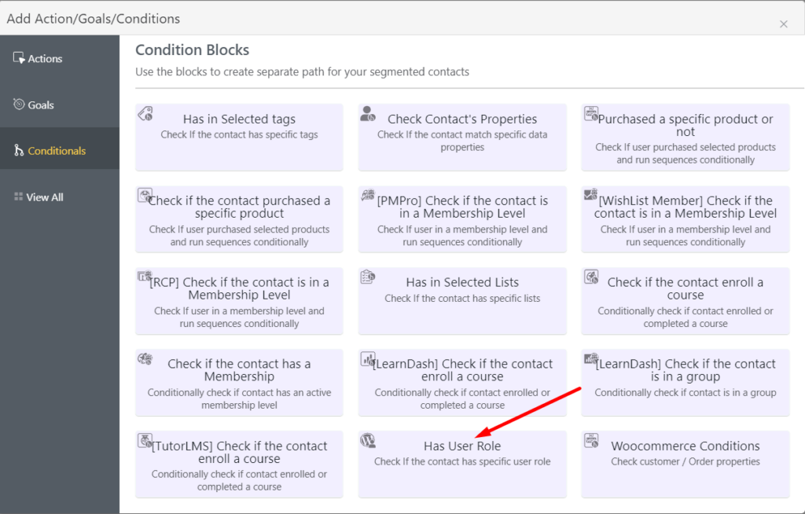
Task: Click 'Check If the contact has specific lists'
Action: click(x=462, y=299)
